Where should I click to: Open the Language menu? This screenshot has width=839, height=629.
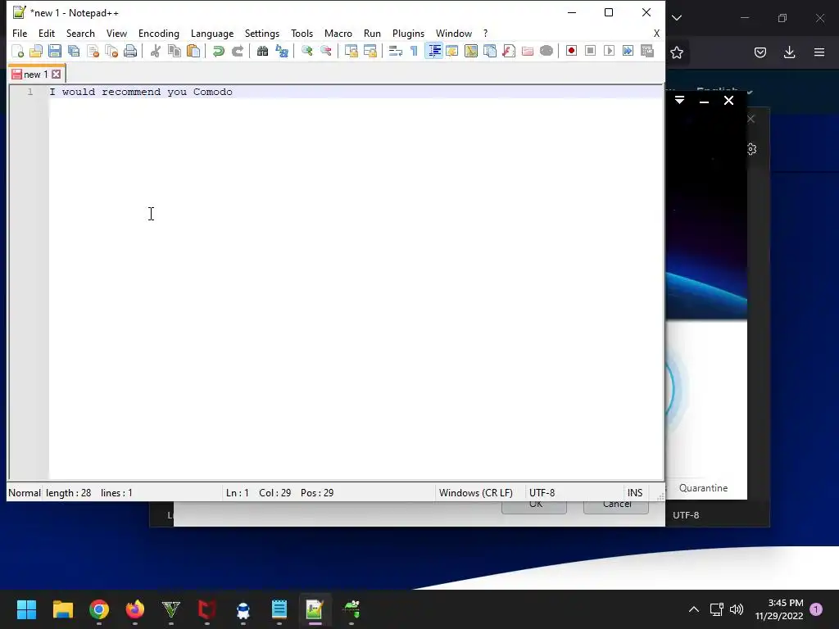coord(212,33)
